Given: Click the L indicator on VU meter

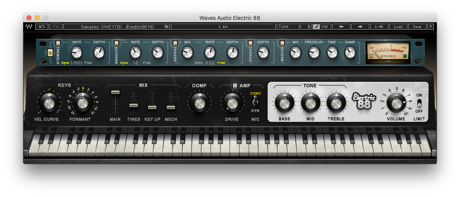Looking at the screenshot, I should (371, 56).
